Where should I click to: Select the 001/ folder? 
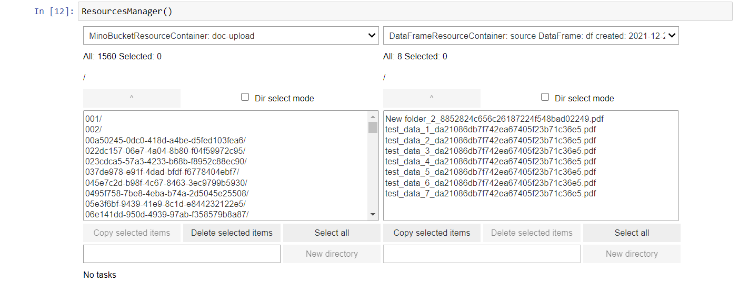(226, 119)
